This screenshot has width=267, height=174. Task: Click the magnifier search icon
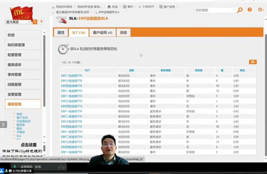pos(240,10)
